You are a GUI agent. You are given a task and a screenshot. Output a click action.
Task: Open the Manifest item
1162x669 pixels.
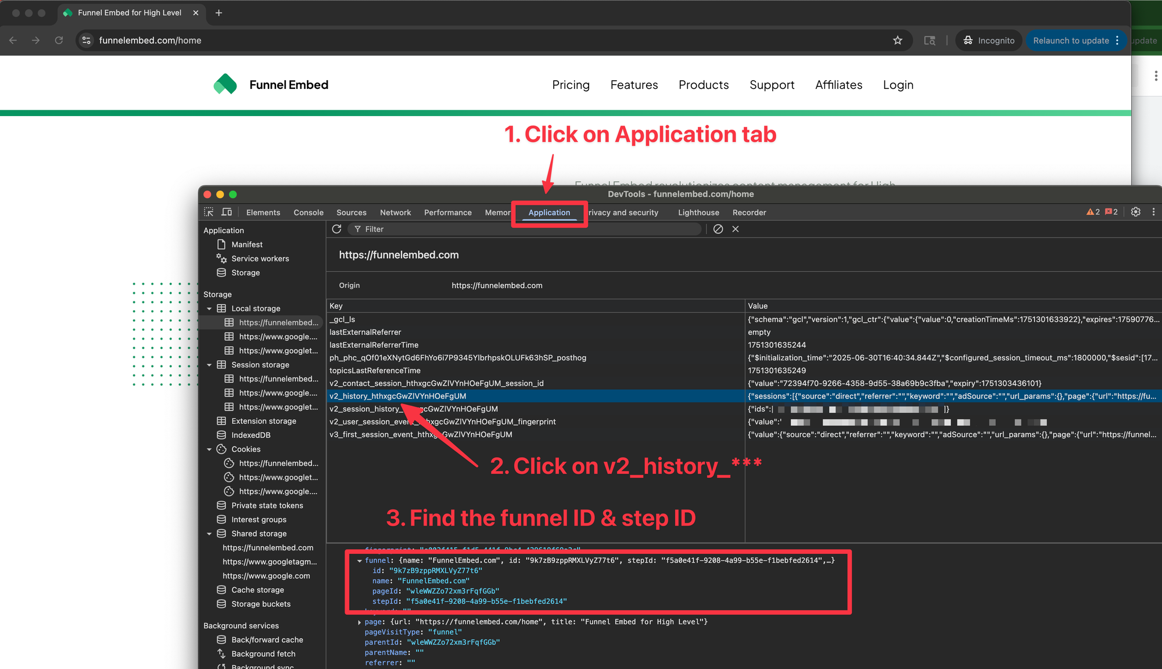click(x=247, y=244)
